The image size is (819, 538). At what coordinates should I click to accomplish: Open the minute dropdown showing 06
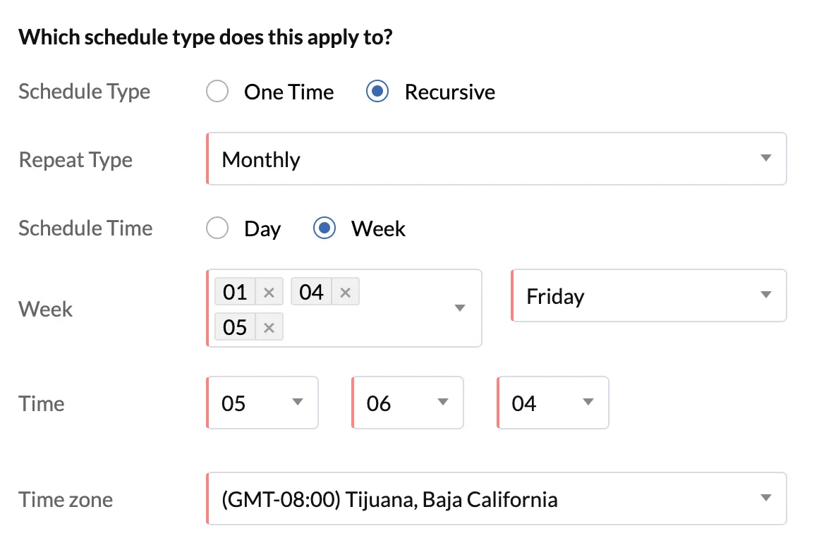(408, 403)
